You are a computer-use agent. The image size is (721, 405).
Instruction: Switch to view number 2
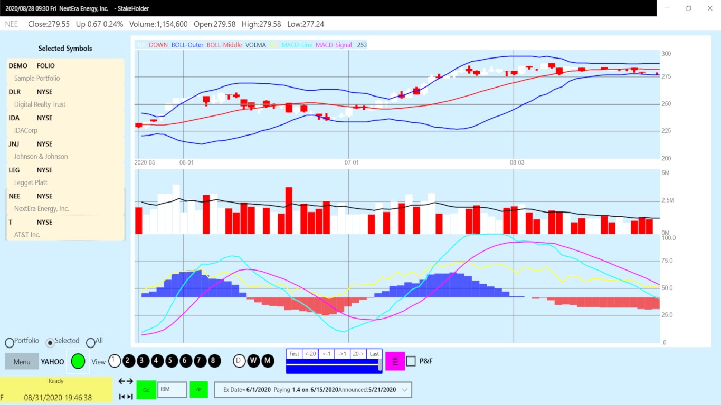129,361
